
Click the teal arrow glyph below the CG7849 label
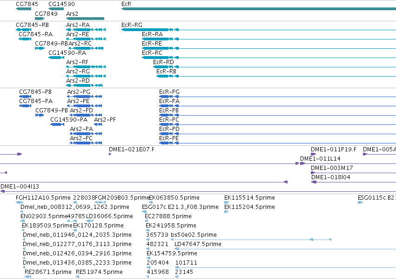click(40, 19)
